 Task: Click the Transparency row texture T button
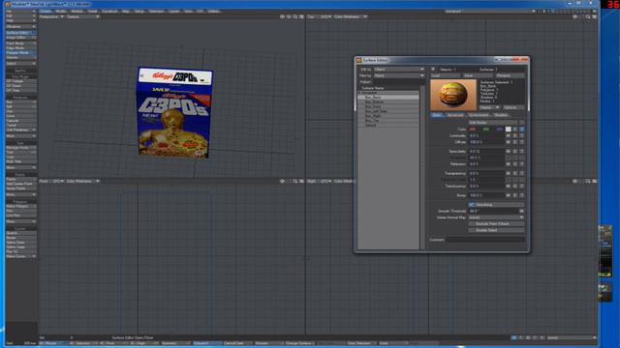tap(522, 174)
